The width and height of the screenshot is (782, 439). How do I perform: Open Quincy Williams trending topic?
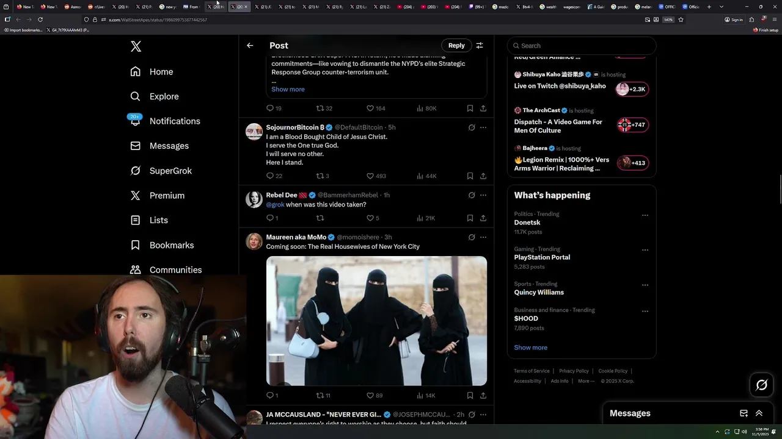click(539, 292)
